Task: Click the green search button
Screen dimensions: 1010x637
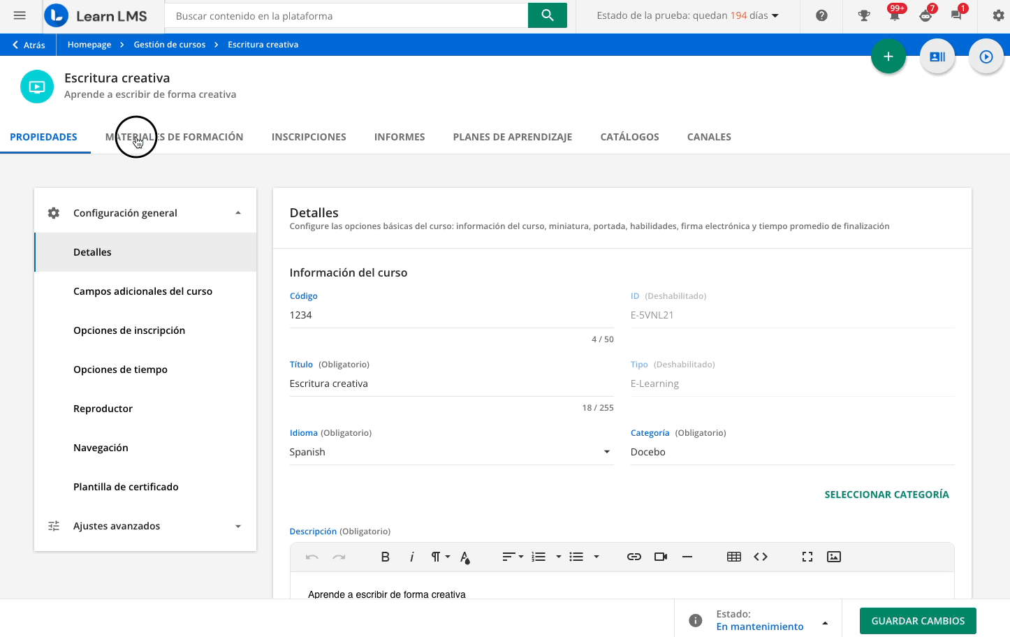Action: click(548, 15)
